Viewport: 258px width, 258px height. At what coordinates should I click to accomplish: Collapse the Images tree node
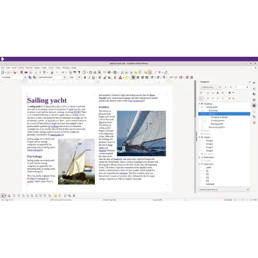[199, 137]
